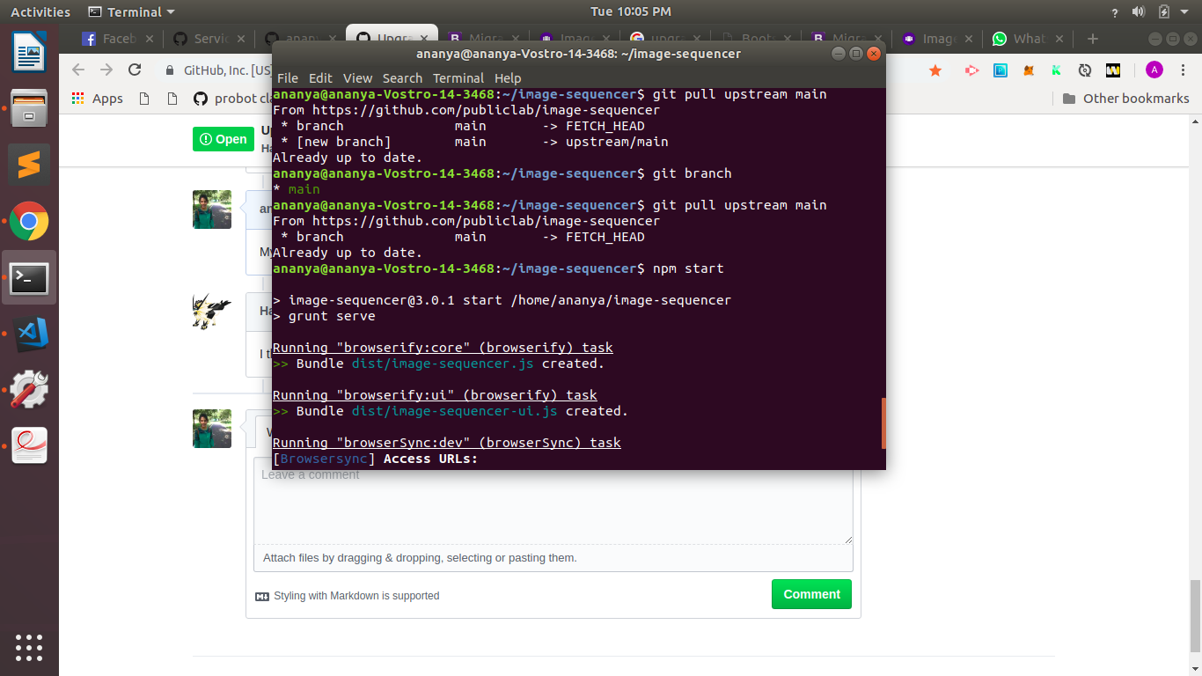Screen dimensions: 1202x676
Task: Open the Help menu in Terminal
Action: tap(508, 77)
